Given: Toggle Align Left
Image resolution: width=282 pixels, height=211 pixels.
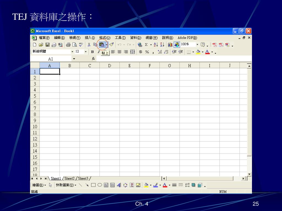Looking at the screenshot, I should pyautogui.click(x=113, y=52).
